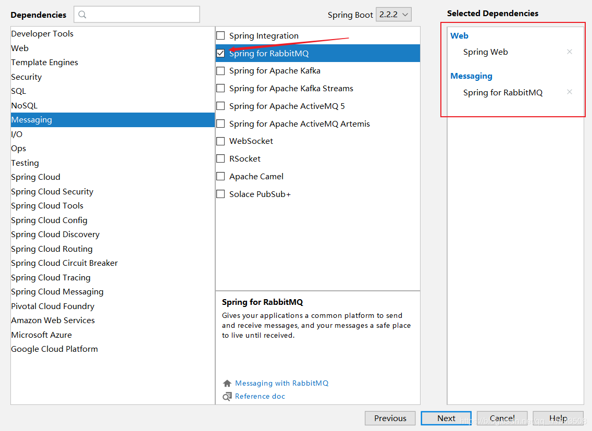Remove Spring Web from selected dependencies
Screen dimensions: 592x431
pos(570,52)
